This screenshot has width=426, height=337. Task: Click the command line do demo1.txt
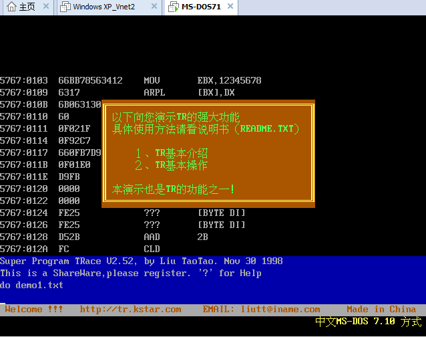[31, 285]
